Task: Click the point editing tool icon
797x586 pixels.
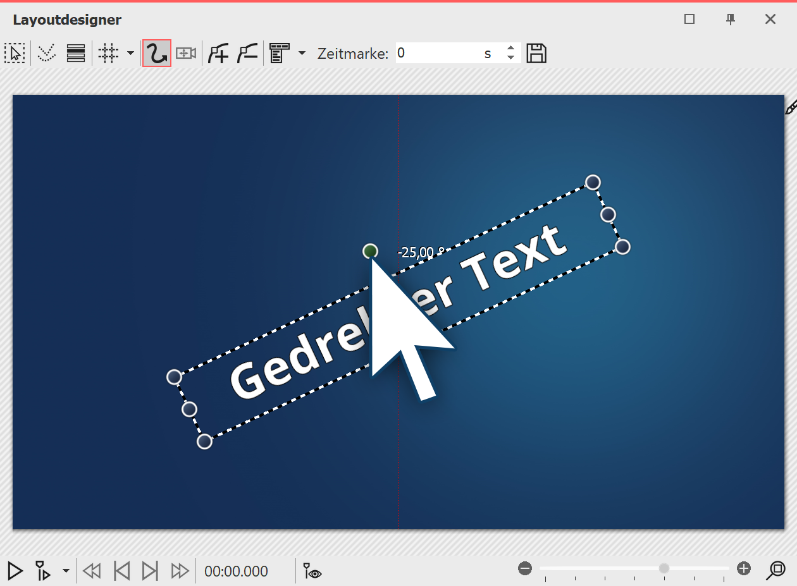Action: pos(46,53)
